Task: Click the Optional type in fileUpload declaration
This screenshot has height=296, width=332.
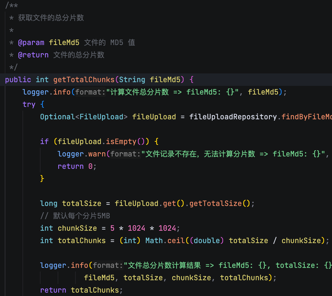Action: pos(57,117)
